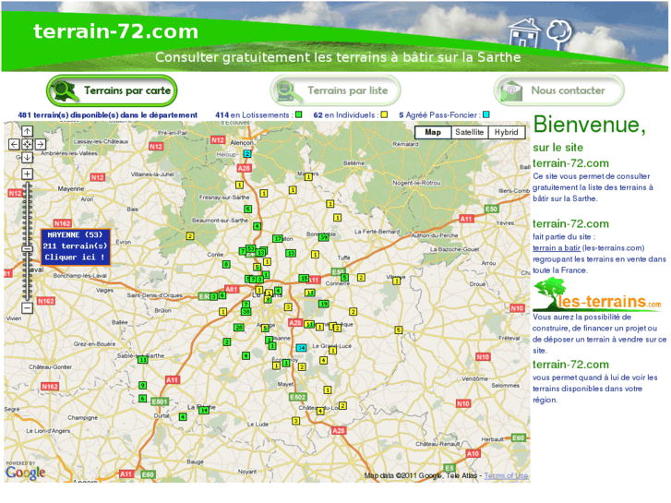Select green marker 5 at Connerré

(x=344, y=278)
